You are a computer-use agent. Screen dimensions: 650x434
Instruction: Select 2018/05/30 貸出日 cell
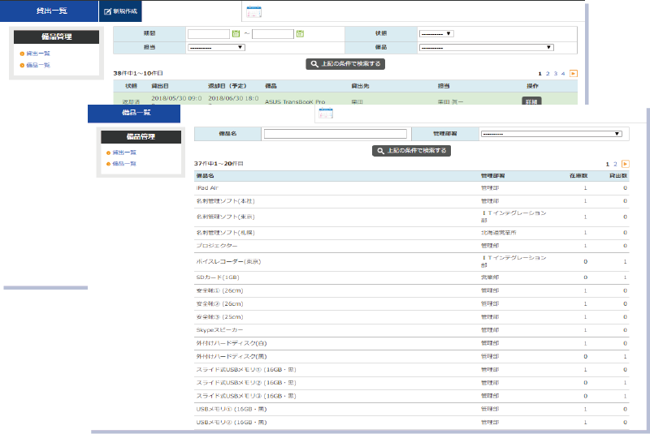[x=176, y=98]
